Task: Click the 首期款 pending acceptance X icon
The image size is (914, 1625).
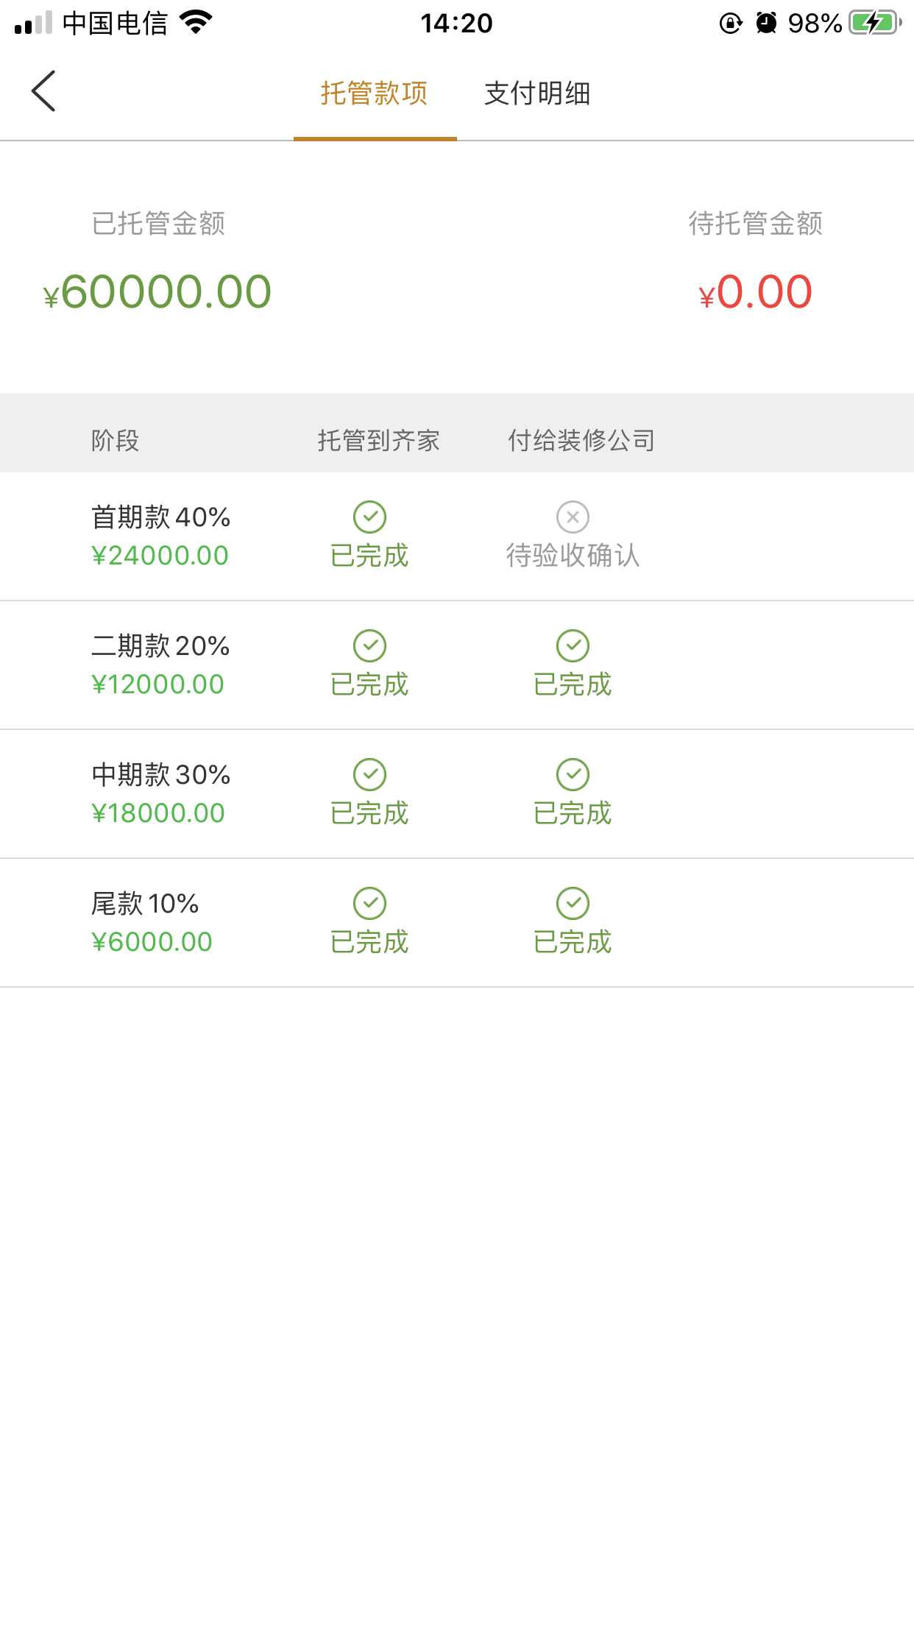Action: 573,517
